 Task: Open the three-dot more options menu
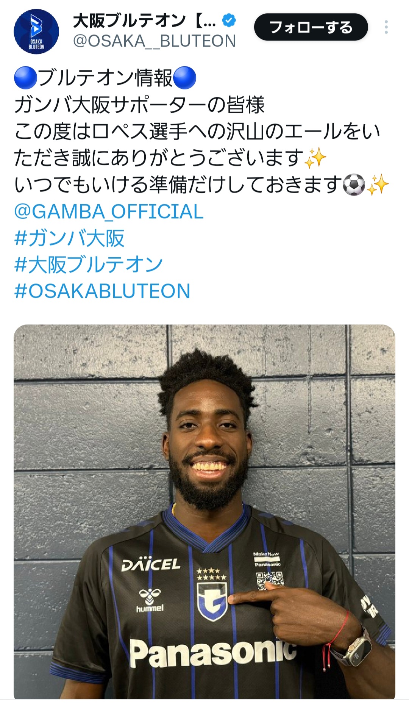[386, 27]
